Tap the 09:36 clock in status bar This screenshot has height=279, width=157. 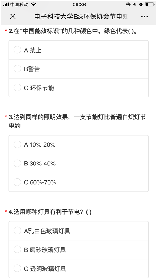click(x=79, y=5)
